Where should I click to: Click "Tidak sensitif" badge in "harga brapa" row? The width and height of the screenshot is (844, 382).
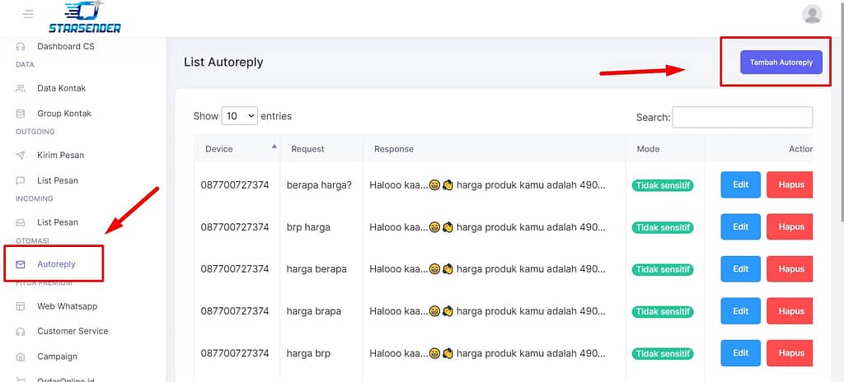click(x=663, y=311)
